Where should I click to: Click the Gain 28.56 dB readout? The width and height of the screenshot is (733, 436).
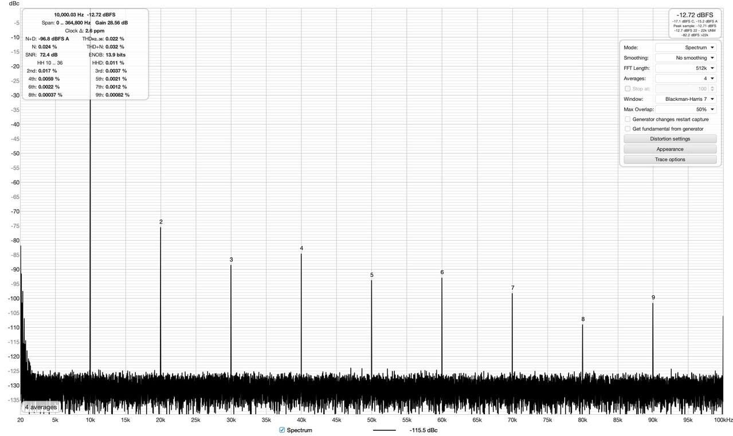[111, 22]
